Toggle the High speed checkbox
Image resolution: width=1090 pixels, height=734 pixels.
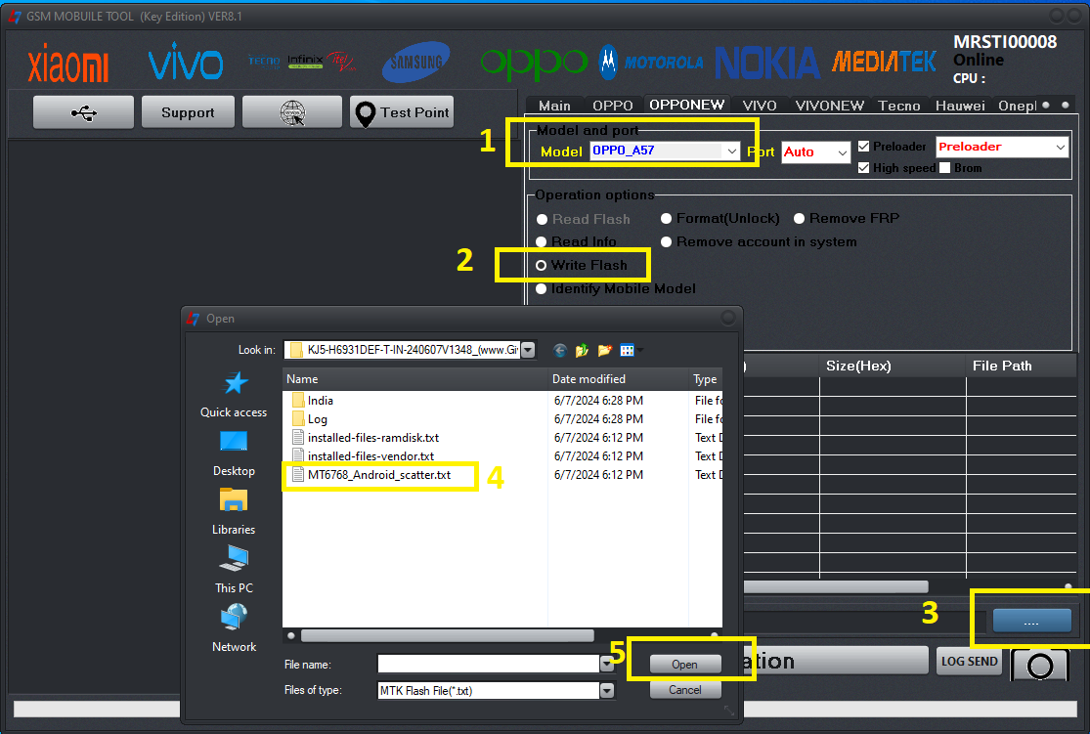[x=864, y=168]
